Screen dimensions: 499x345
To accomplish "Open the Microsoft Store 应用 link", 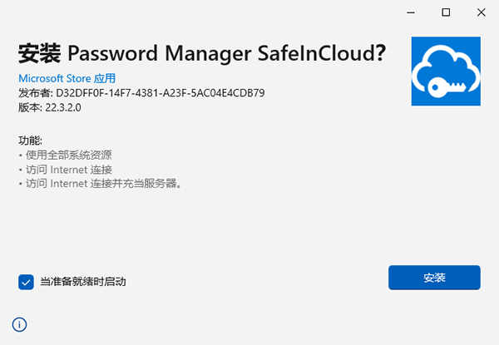I will click(67, 78).
